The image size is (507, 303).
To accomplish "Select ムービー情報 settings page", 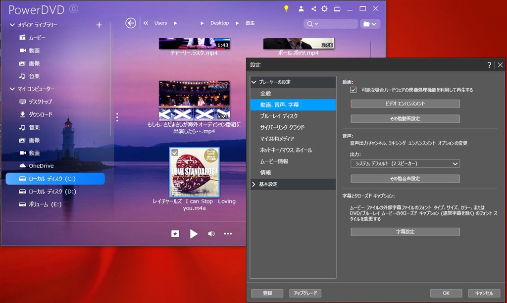I will pos(293,161).
